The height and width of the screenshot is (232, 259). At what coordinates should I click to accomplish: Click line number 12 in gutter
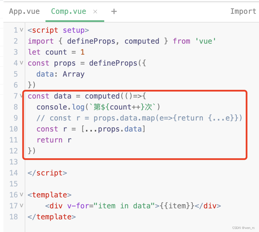(13, 151)
